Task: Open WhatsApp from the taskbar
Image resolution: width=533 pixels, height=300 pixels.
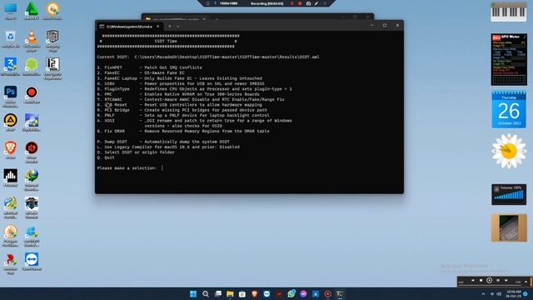Action: click(x=291, y=294)
